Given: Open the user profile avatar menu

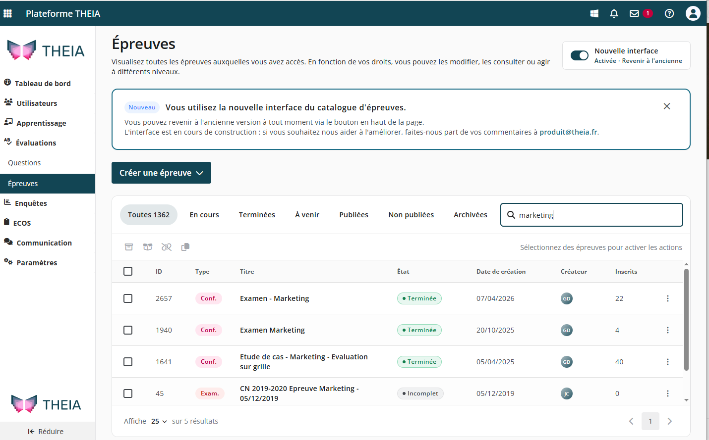Looking at the screenshot, I should [x=693, y=13].
